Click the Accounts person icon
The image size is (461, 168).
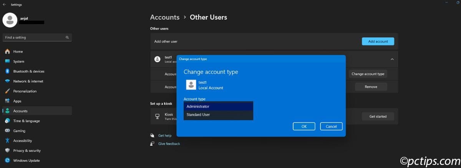[x=7, y=111]
